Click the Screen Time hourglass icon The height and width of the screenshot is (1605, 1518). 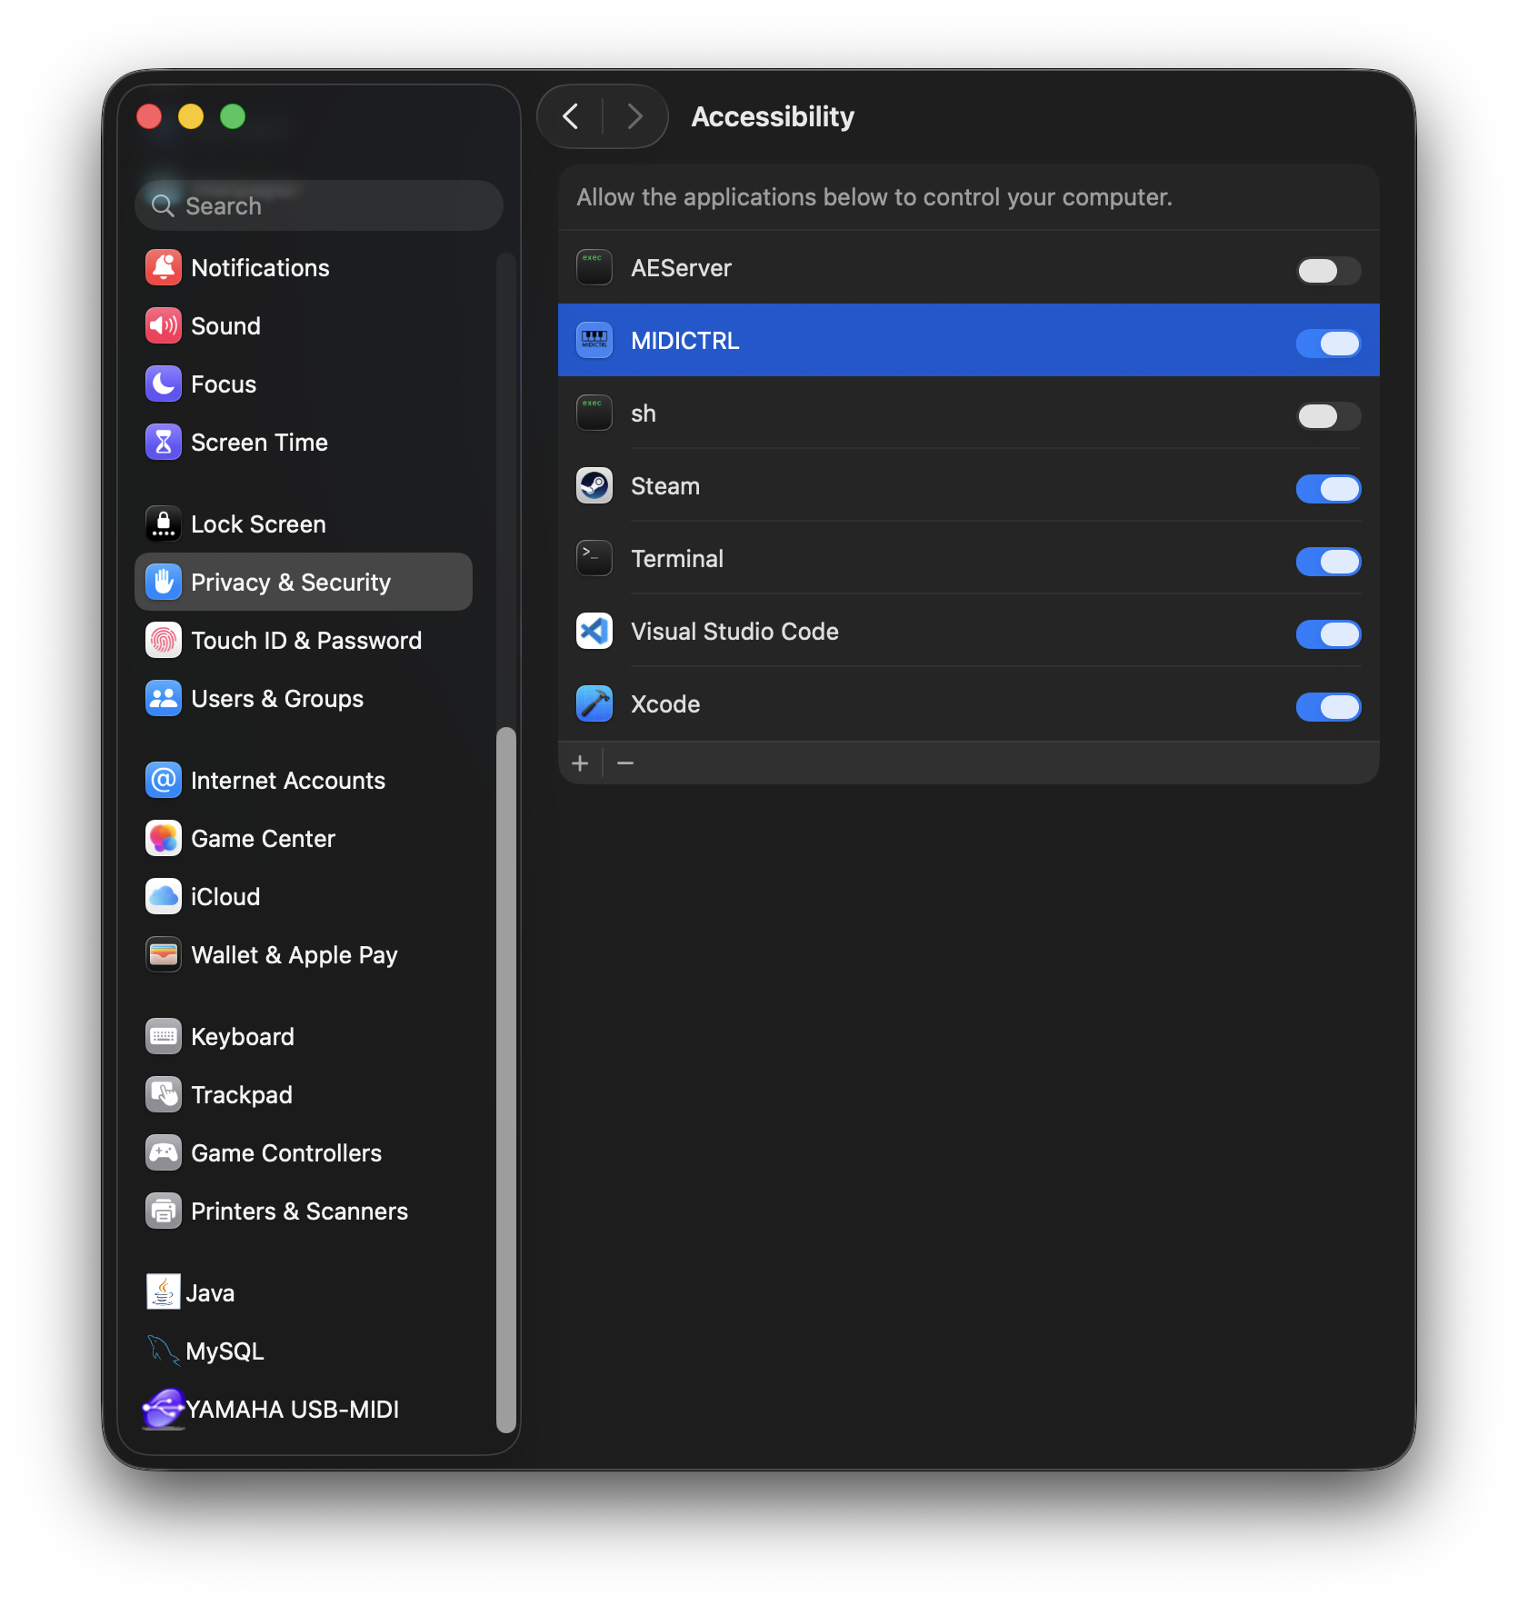tap(164, 442)
